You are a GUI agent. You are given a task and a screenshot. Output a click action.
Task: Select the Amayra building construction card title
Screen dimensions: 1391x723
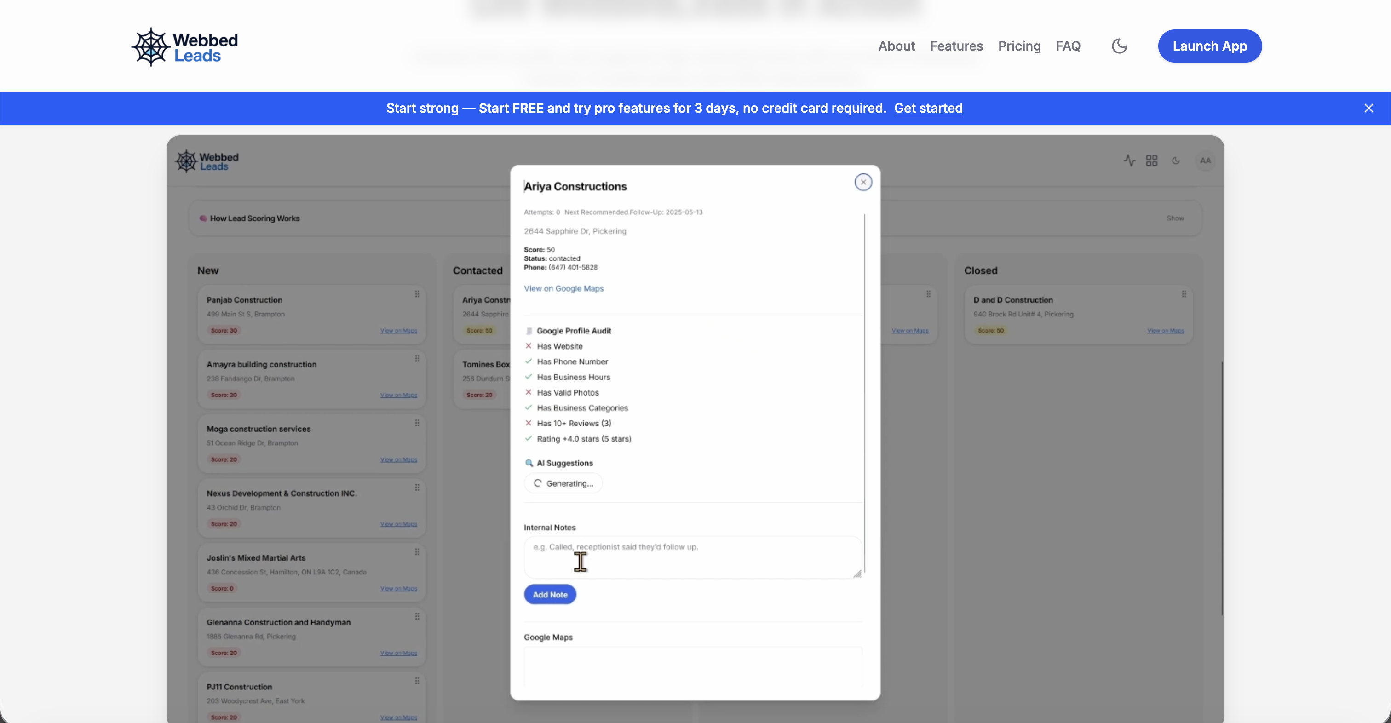[261, 364]
